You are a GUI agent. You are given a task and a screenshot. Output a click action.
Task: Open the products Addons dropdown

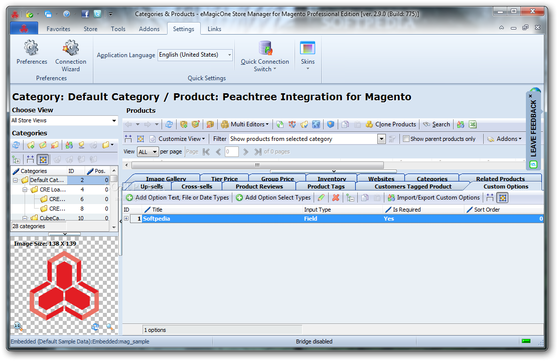tap(504, 139)
